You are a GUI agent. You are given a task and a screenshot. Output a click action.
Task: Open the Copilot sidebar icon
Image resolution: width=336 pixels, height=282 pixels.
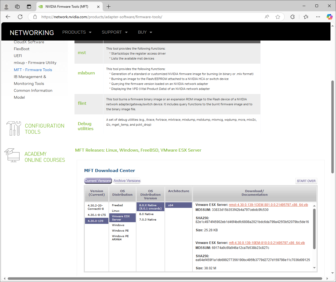pos(329,17)
